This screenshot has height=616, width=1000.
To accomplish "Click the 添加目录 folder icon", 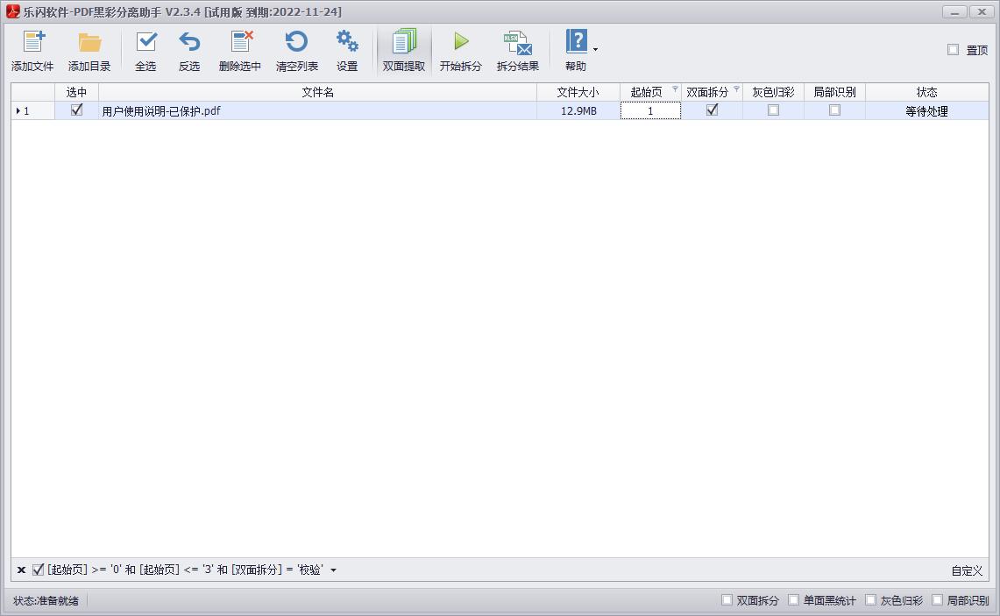I will point(89,42).
